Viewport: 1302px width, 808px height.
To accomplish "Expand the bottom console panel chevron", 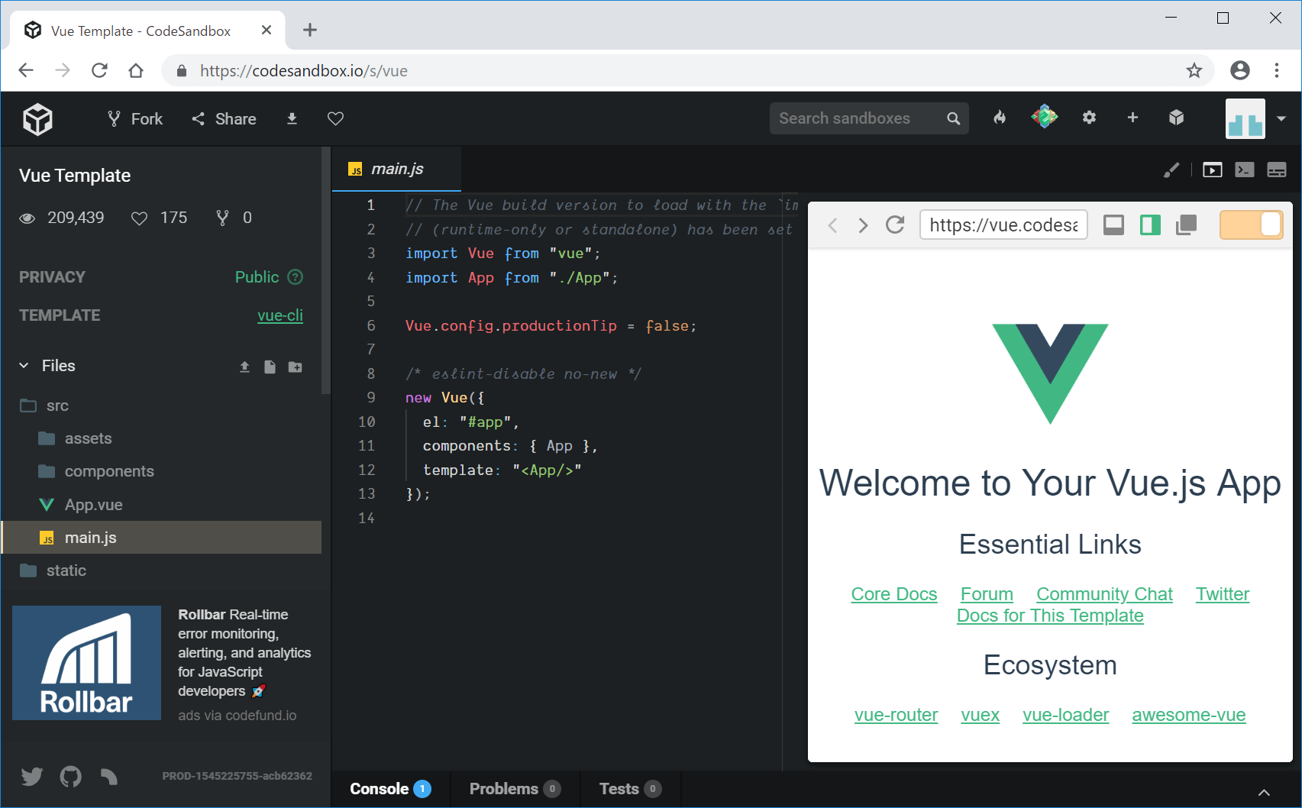I will coord(1264,792).
